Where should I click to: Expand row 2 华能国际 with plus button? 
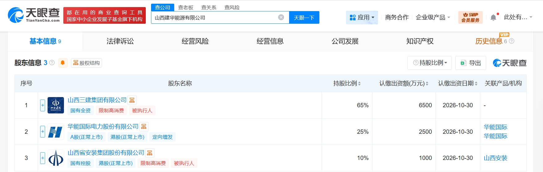click(x=43, y=132)
